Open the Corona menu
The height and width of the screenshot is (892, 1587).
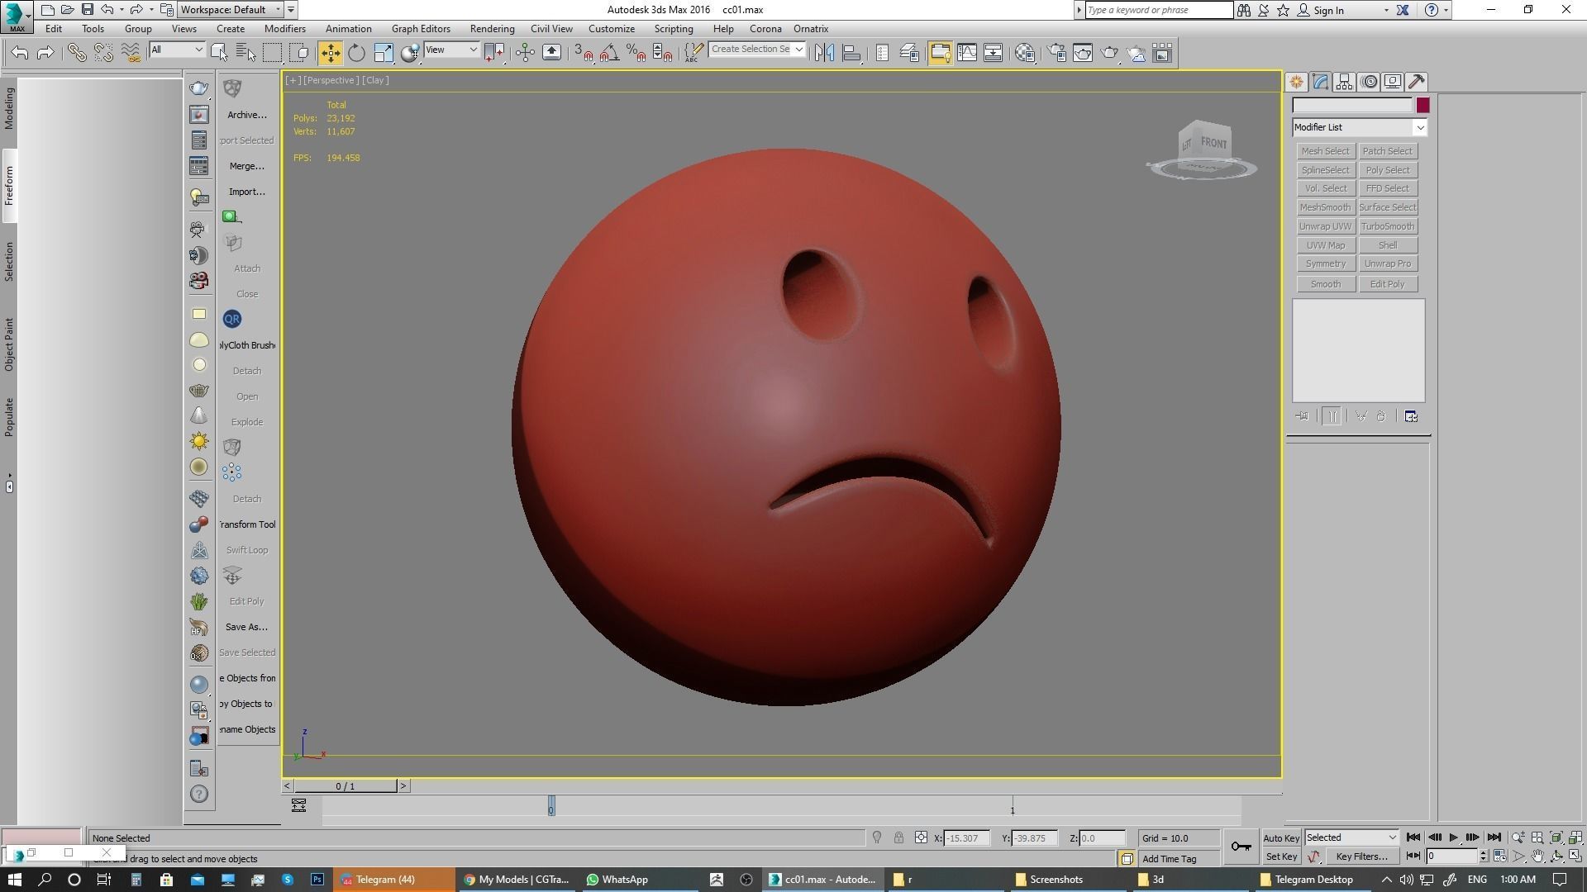click(765, 29)
